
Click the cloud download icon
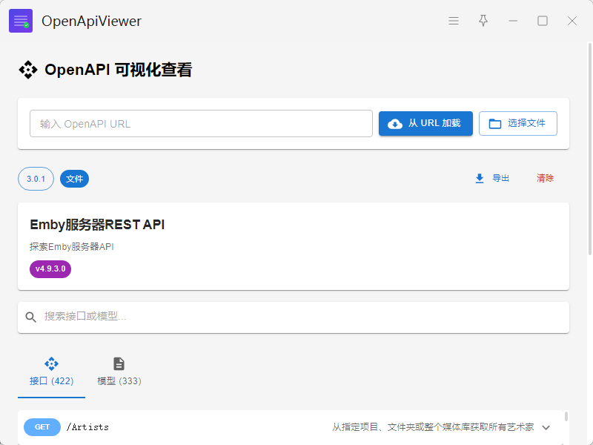[395, 124]
